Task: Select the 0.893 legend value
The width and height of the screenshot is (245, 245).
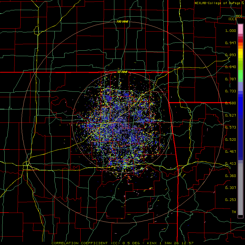Action: tap(231, 55)
